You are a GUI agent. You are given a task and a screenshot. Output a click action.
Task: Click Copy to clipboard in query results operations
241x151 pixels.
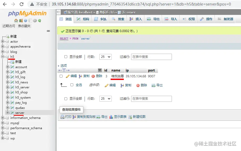click(x=84, y=117)
